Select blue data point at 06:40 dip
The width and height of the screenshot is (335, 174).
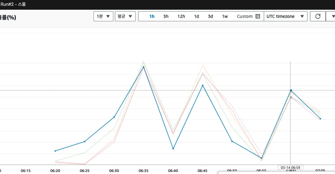pos(173,149)
